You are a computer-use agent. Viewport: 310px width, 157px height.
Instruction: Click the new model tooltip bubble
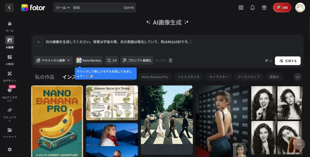coord(106,74)
